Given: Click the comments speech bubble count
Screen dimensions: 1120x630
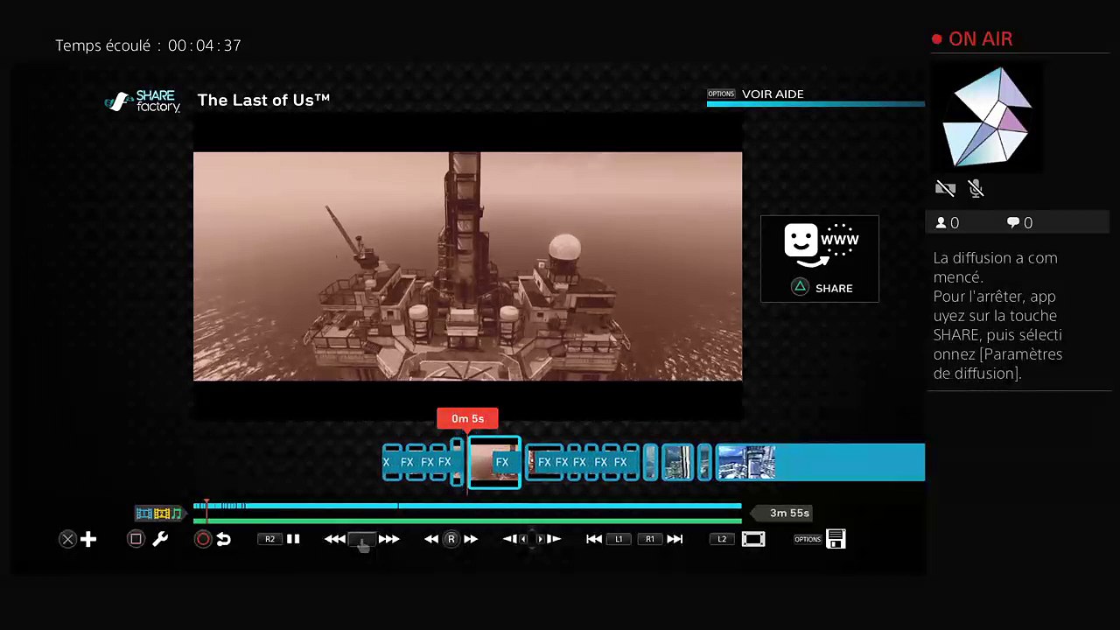Looking at the screenshot, I should (1019, 223).
